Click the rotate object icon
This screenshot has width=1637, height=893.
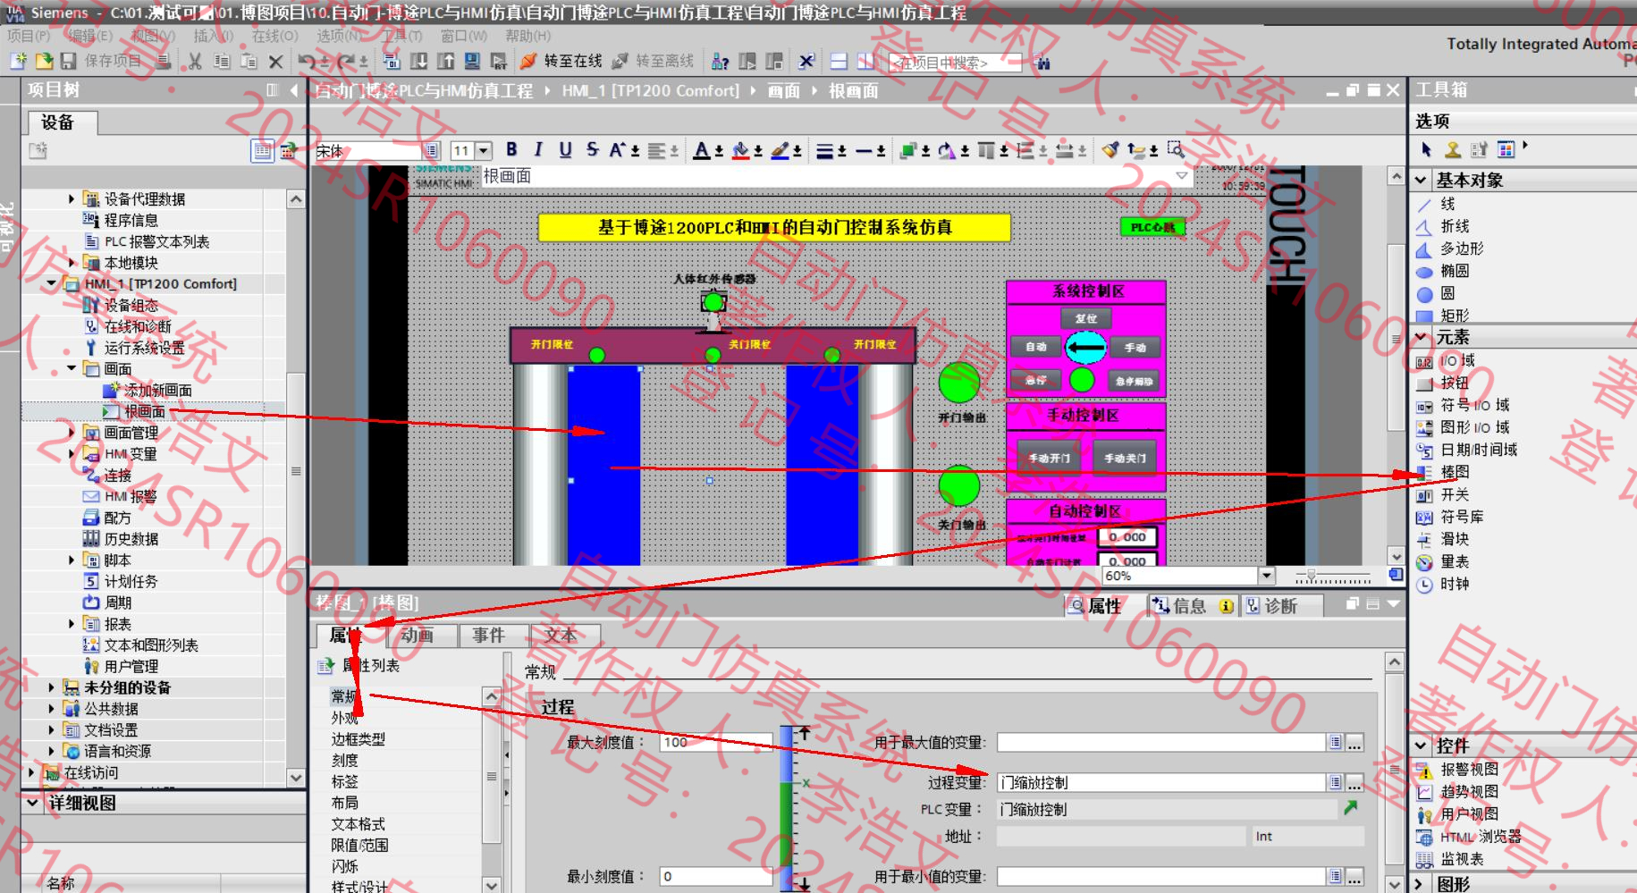tap(948, 150)
